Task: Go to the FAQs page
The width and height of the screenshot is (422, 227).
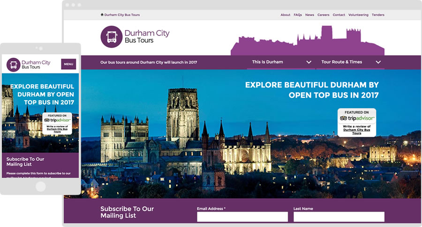Action: tap(298, 15)
